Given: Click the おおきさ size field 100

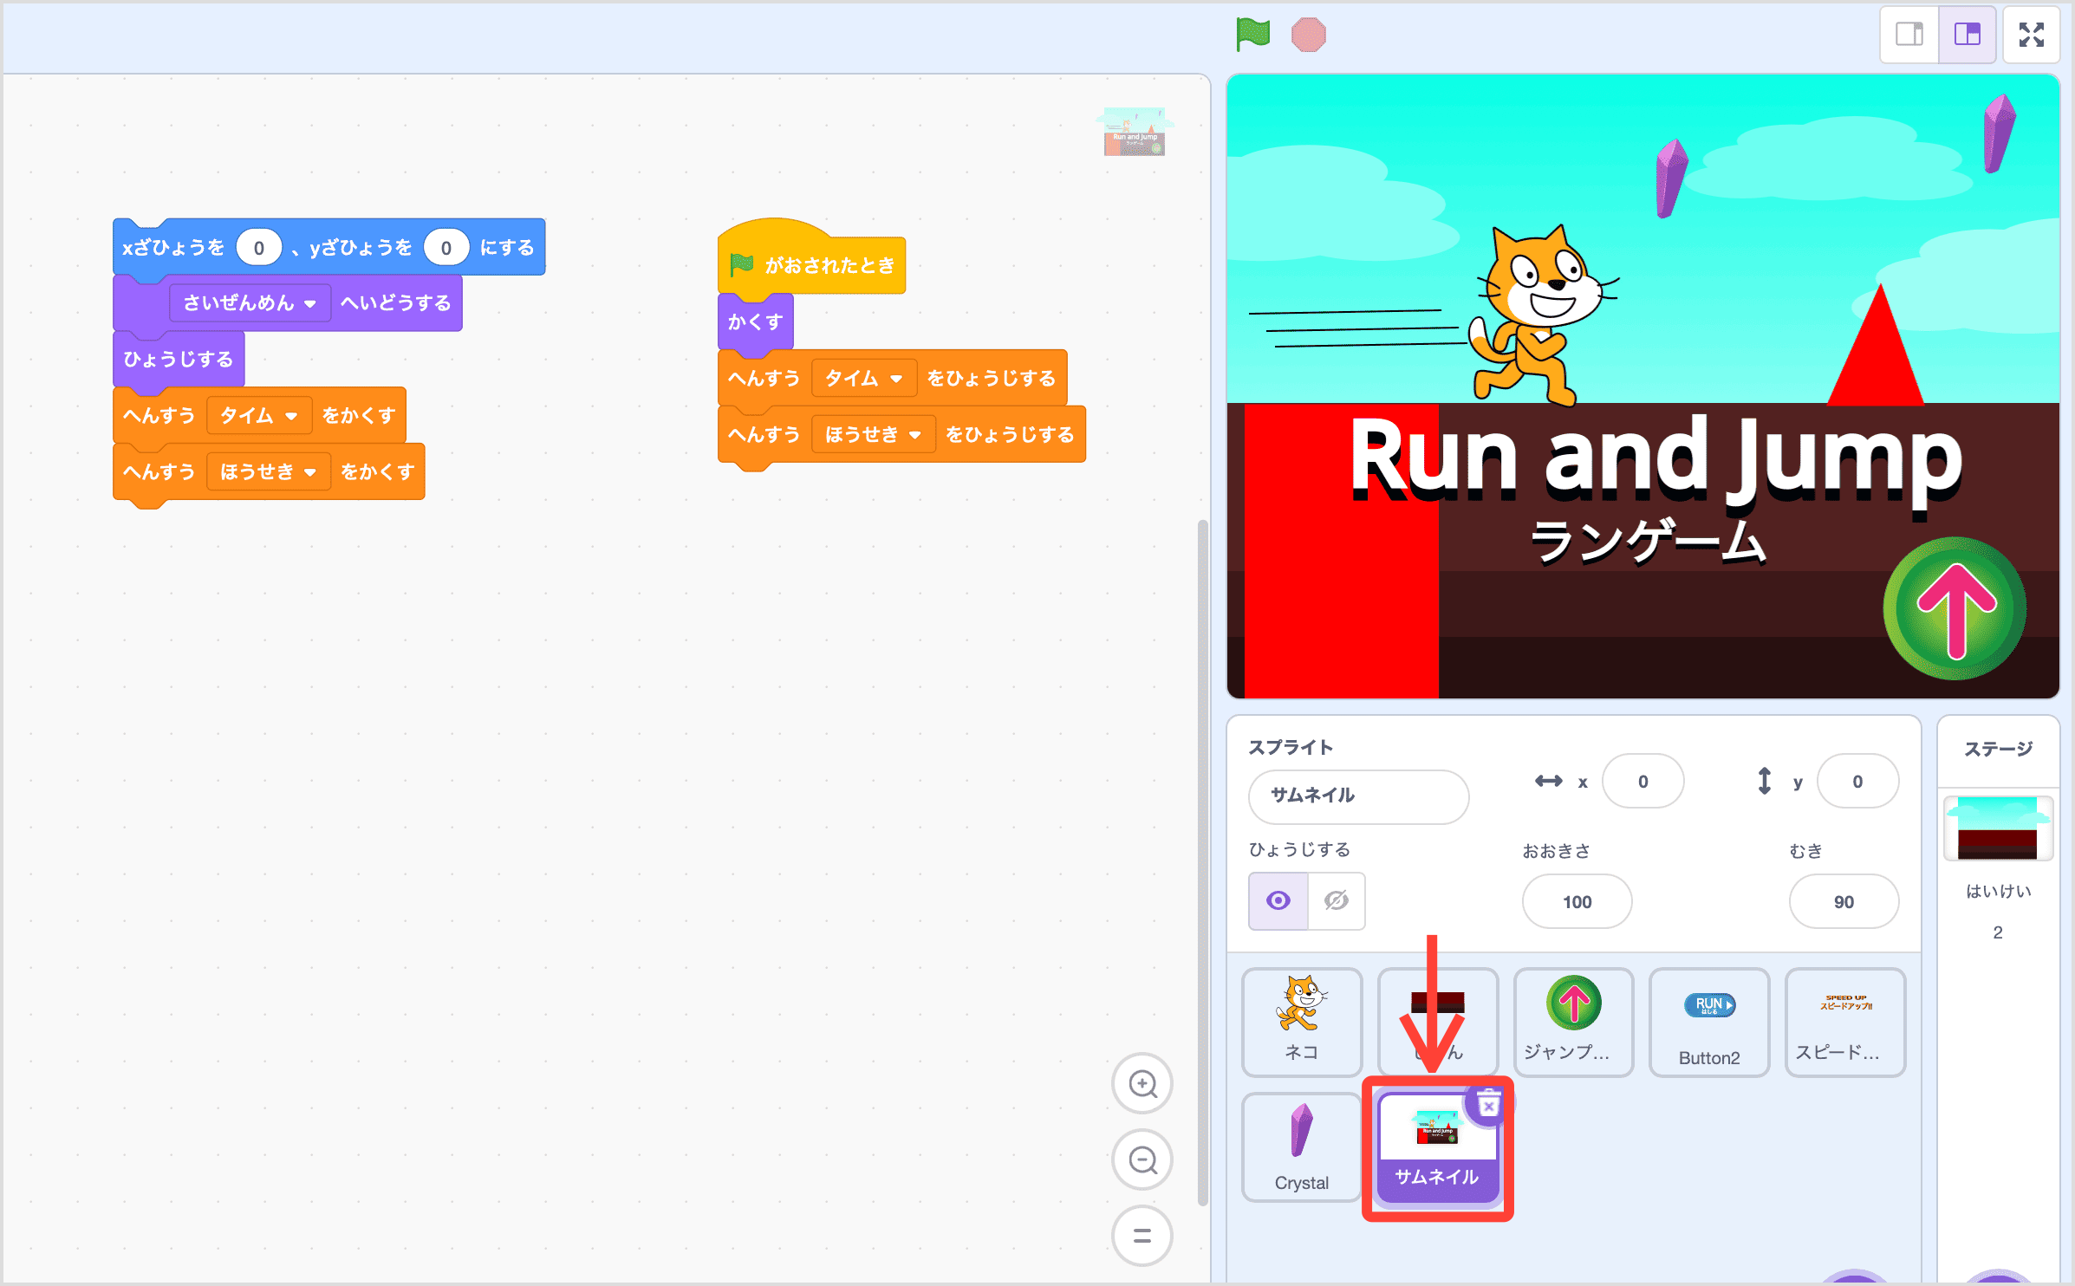Looking at the screenshot, I should pos(1577,901).
